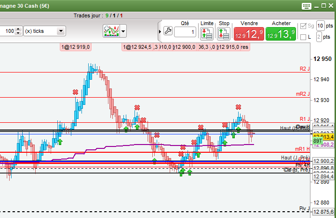Click the R1 J level label
This screenshot has width=336, height=218.
pyautogui.click(x=305, y=119)
